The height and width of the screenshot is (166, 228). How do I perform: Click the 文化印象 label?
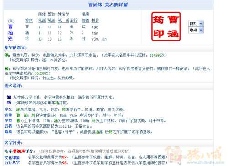pyautogui.click(x=12, y=158)
